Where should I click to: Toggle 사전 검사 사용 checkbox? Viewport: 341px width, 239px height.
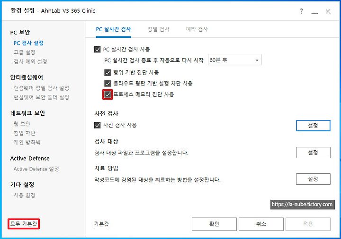click(x=98, y=125)
